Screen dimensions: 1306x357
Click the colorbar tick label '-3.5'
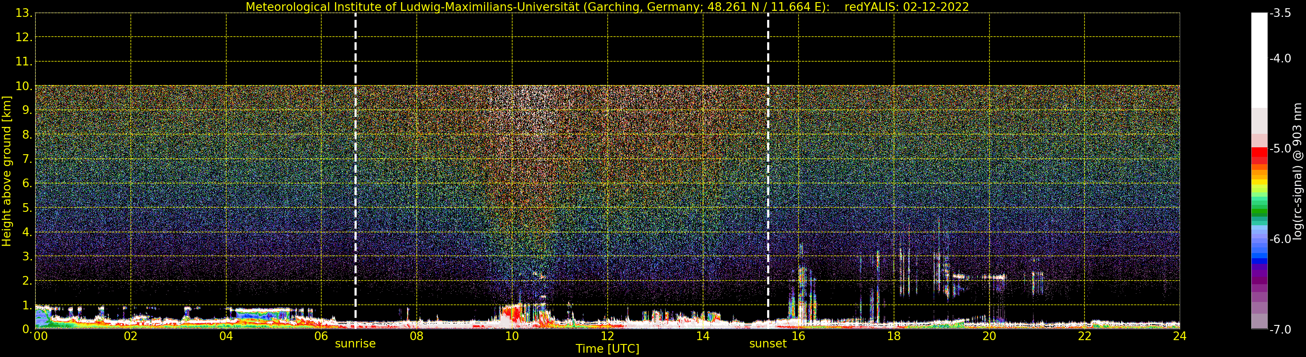[1280, 13]
